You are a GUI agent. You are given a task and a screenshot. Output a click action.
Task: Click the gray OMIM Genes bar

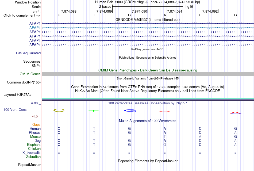tap(148, 74)
